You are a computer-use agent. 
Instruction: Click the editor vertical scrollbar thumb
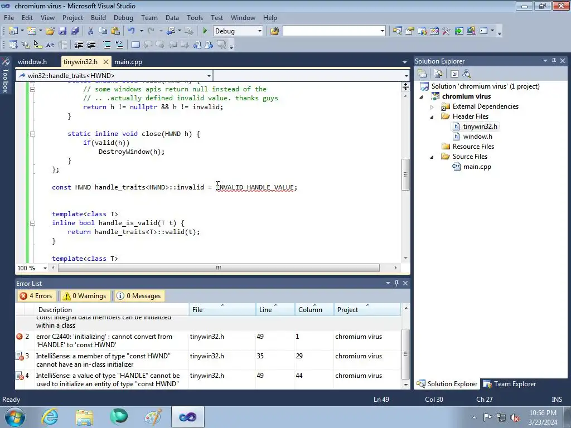(405, 174)
